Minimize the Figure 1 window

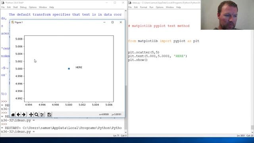(104, 22)
